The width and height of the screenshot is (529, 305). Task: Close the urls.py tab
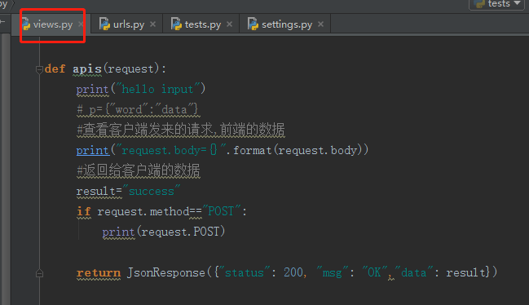[x=152, y=24]
